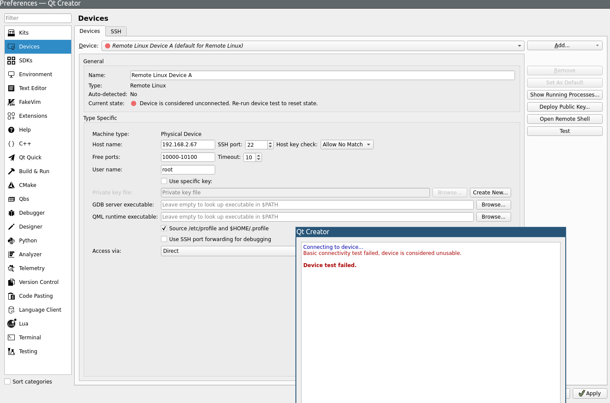
Task: Switch to the SSH tab
Action: (116, 32)
